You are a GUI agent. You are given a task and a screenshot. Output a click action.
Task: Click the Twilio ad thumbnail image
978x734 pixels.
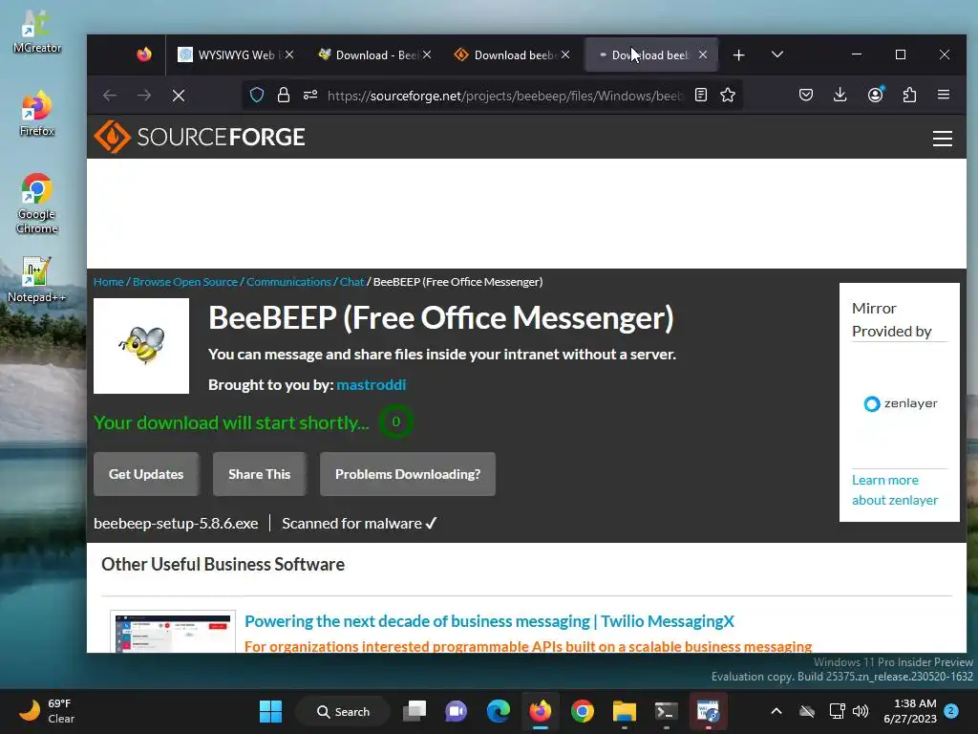click(173, 632)
